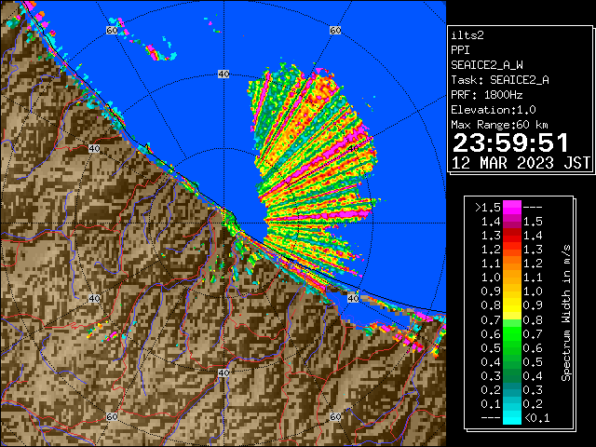Click the 0.5 label in legend's left column

pyautogui.click(x=491, y=347)
